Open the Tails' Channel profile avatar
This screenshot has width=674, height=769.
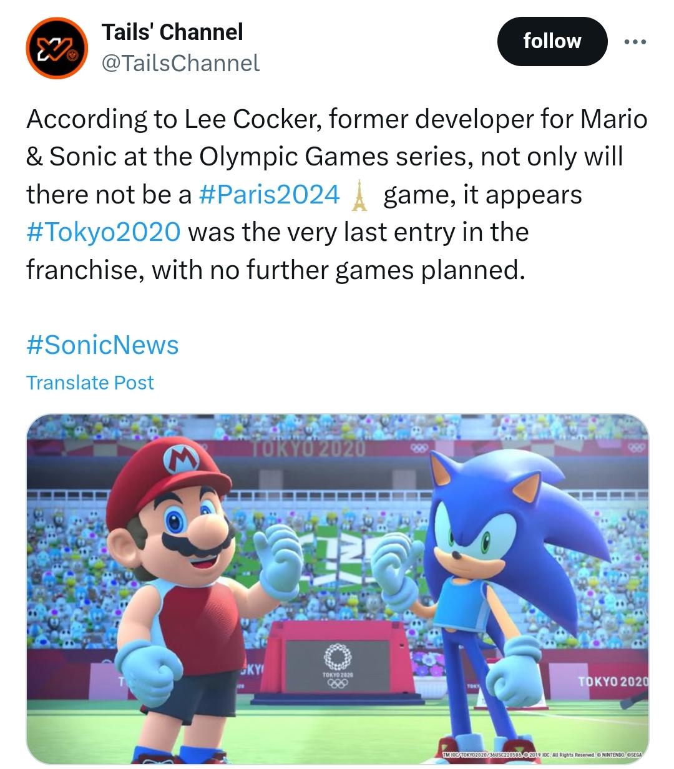point(56,48)
